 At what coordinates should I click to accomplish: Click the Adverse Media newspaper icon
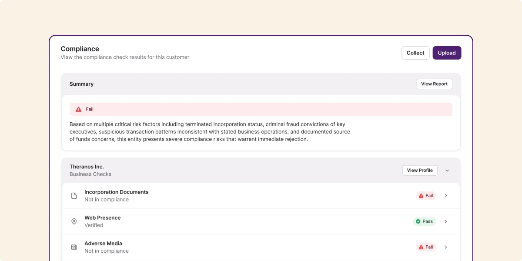pyautogui.click(x=74, y=247)
